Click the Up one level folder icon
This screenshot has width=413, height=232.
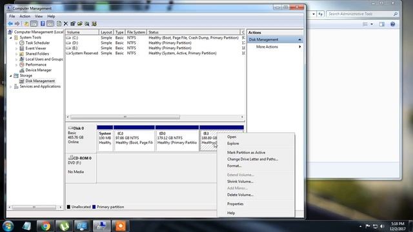point(26,24)
